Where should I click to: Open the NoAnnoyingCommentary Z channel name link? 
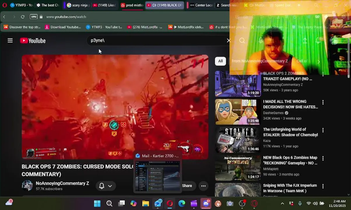point(62,183)
